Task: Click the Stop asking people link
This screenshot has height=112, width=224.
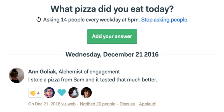Action: (164, 20)
